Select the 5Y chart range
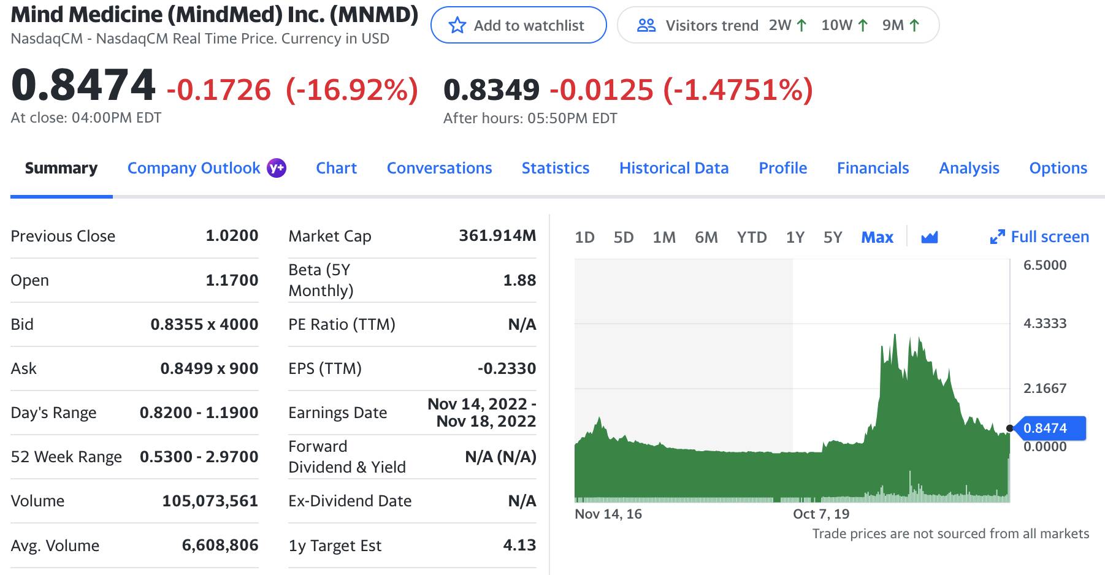This screenshot has width=1105, height=575. pyautogui.click(x=833, y=237)
